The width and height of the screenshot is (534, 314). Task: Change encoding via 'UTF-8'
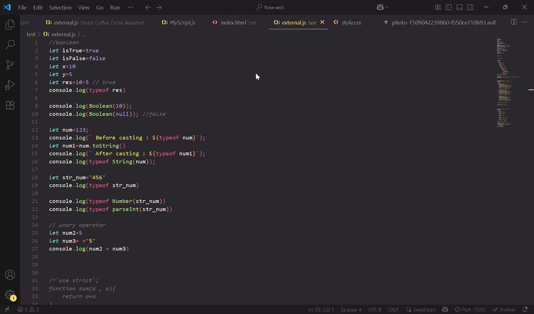[x=375, y=310]
